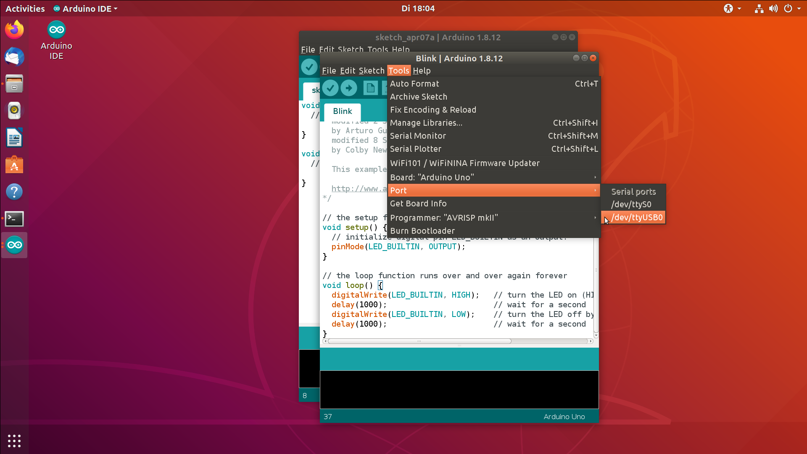
Task: Click Verify button in sketch_apr07a window
Action: 309,67
